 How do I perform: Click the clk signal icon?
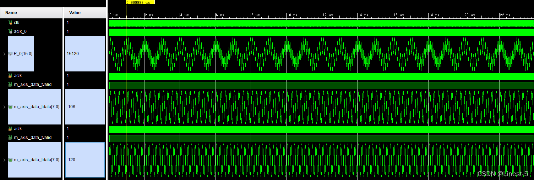[x=10, y=23]
